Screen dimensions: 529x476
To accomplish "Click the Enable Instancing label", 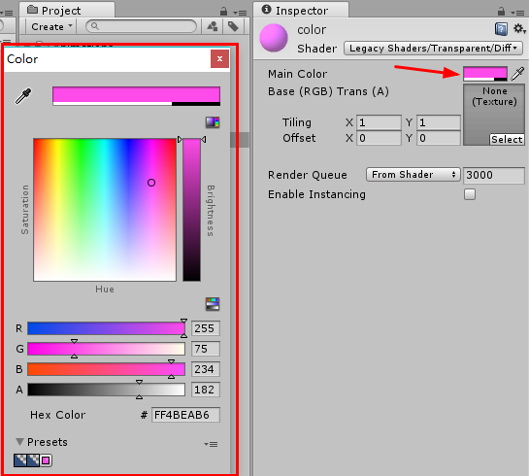I will (x=316, y=194).
